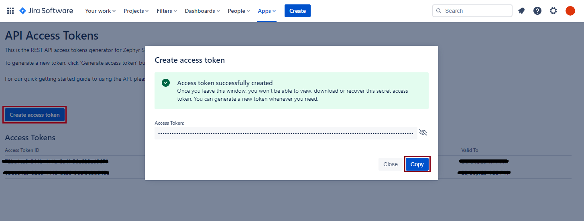584x221 pixels.
Task: Open the settings gear icon
Action: tap(553, 11)
